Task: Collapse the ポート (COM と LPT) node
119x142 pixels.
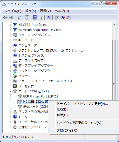Action: pos(10,91)
